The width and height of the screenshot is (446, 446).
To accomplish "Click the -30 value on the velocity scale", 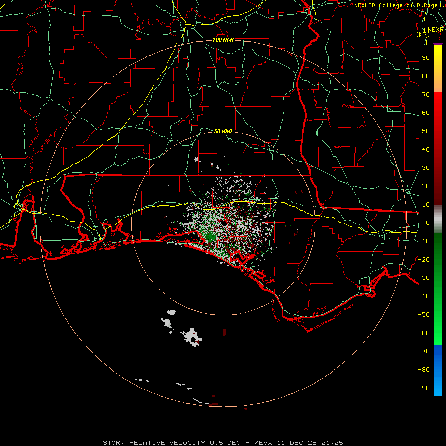I will [x=424, y=278].
